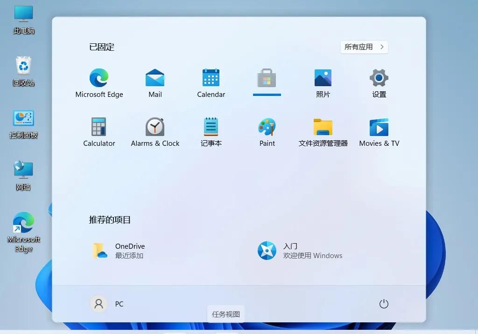Open the Microsoft Store shopping bag icon
The image size is (478, 334).
[x=267, y=78]
